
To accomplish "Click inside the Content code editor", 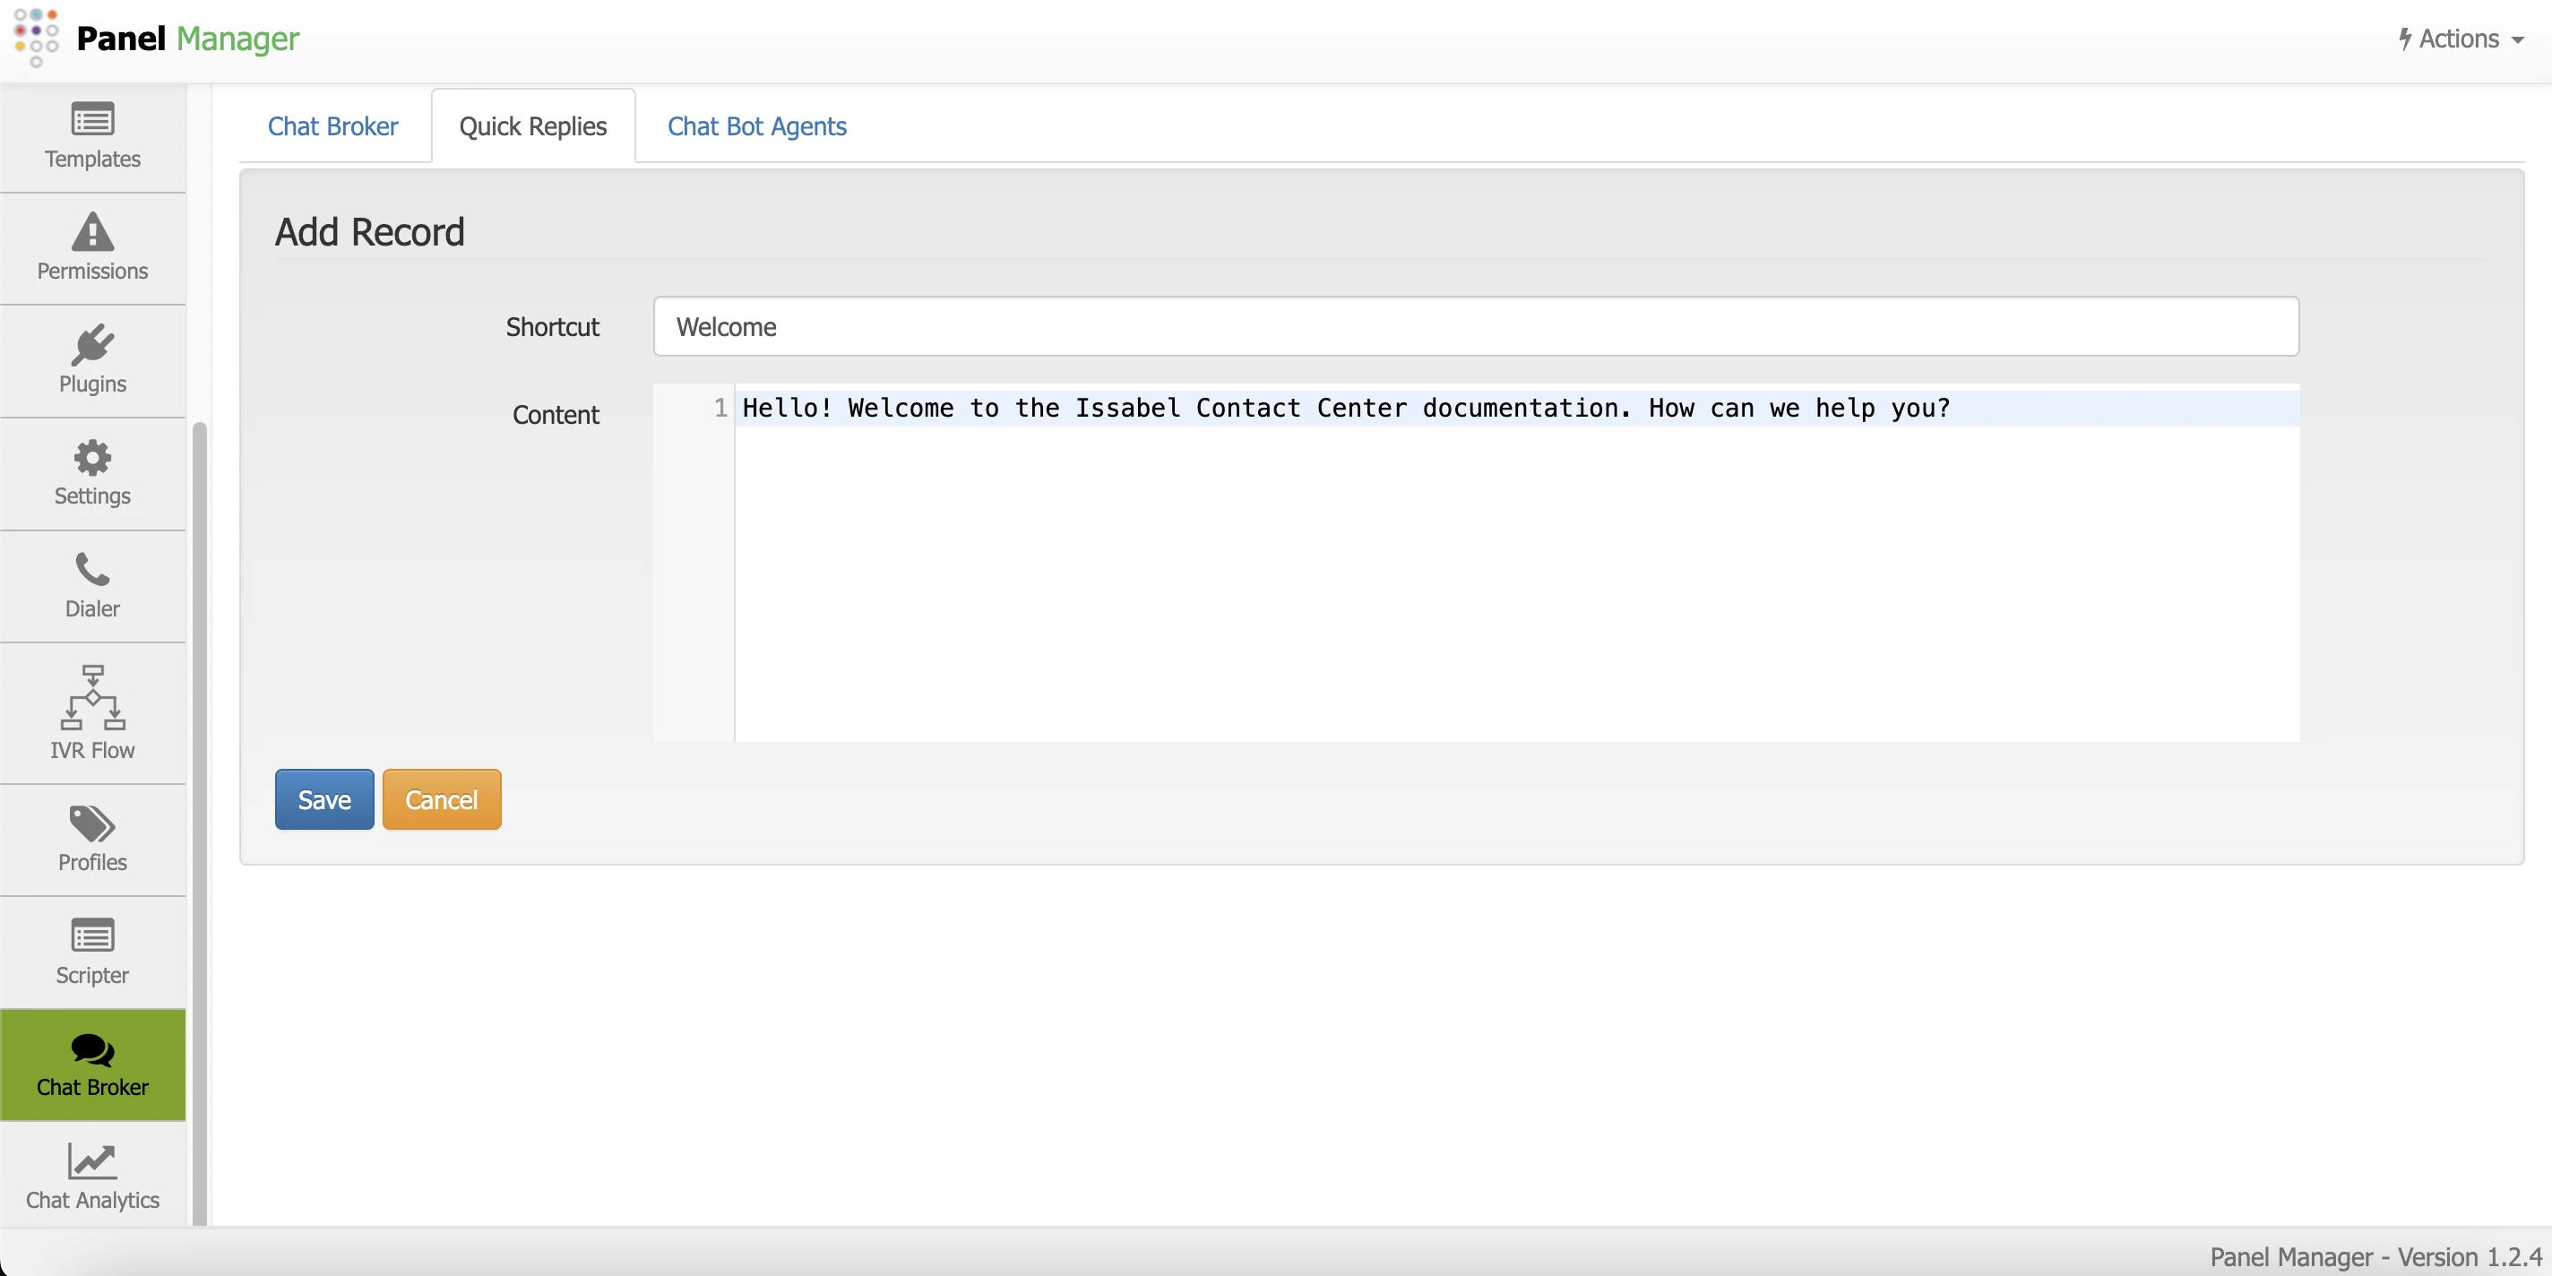I will tap(1516, 574).
